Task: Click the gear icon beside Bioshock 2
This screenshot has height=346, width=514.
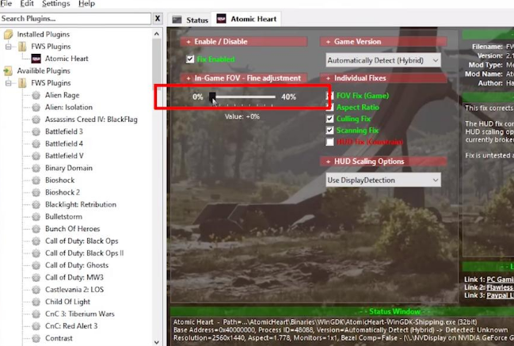Action: click(x=36, y=192)
